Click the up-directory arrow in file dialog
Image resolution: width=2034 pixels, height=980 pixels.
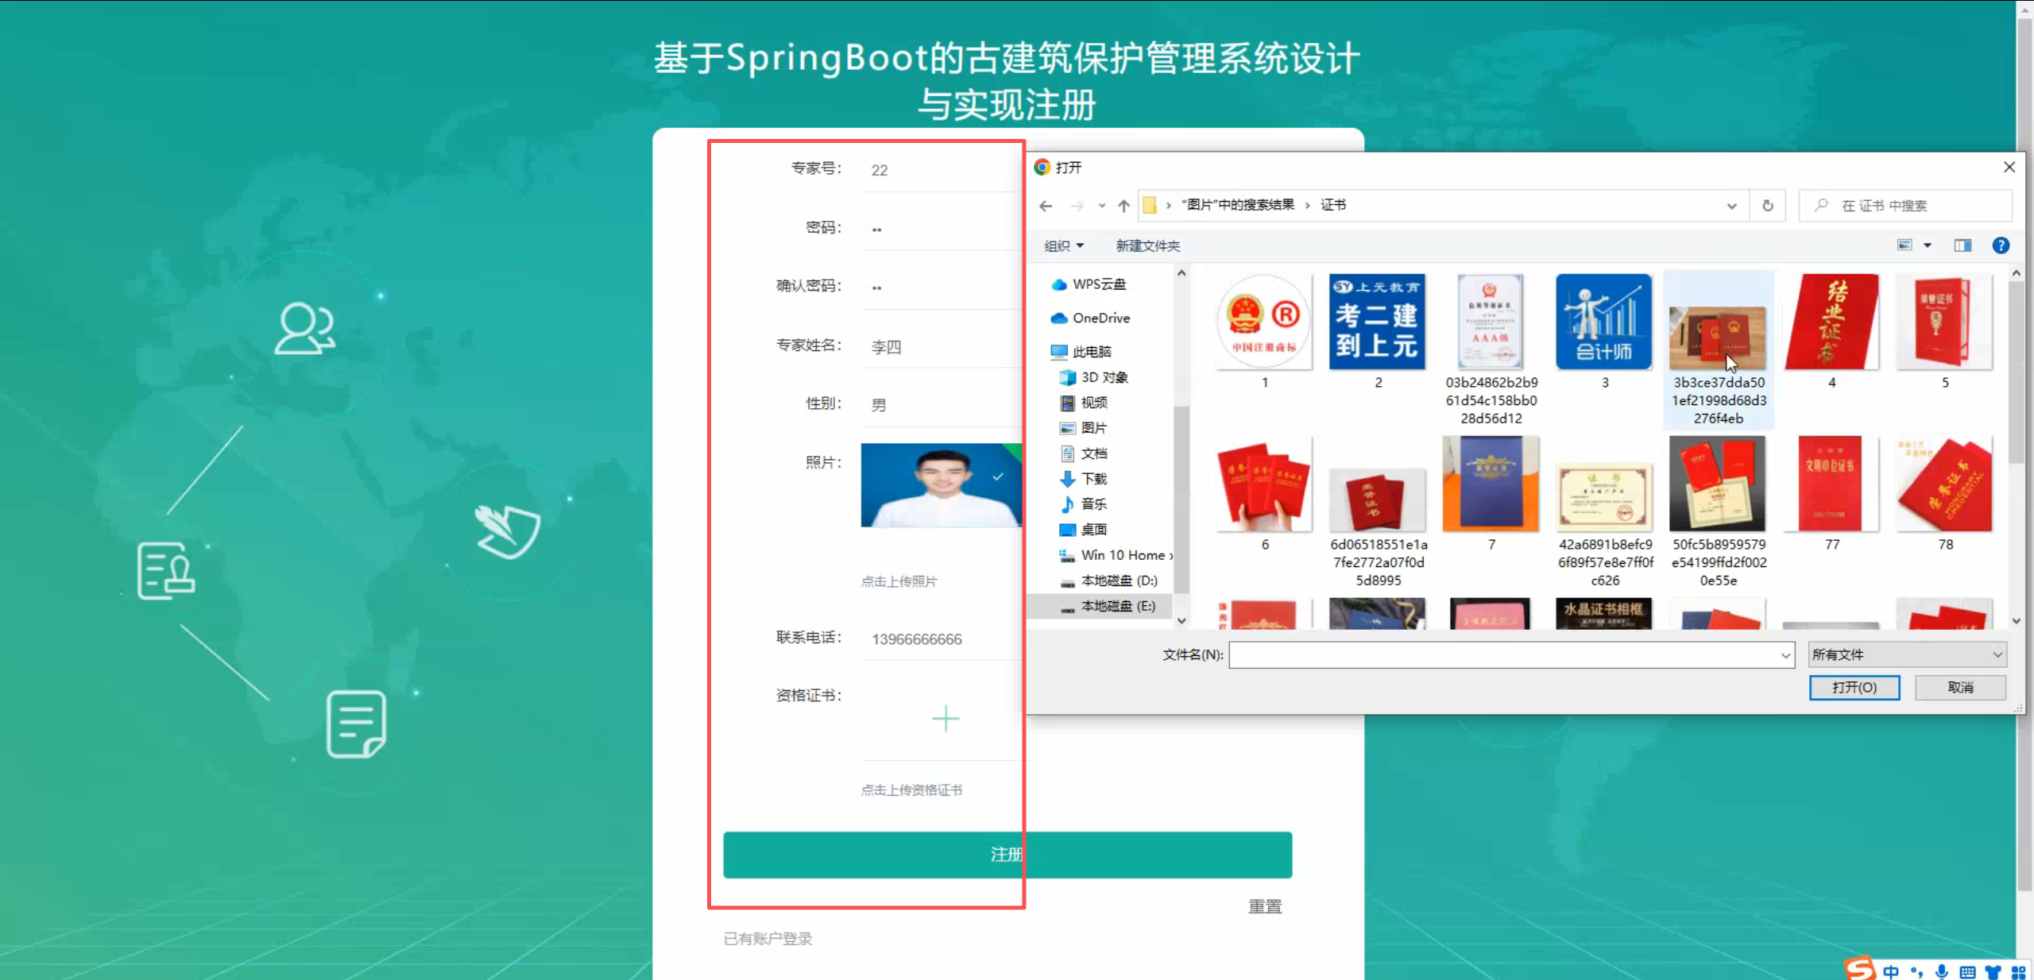[x=1123, y=206]
